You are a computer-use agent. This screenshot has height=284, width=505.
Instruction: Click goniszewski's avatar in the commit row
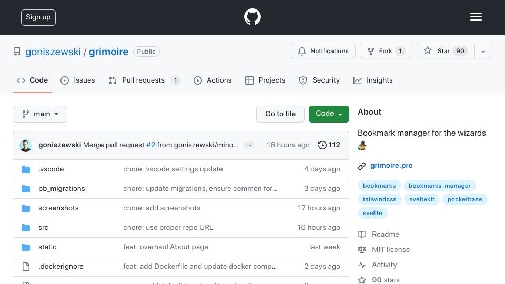(x=26, y=146)
